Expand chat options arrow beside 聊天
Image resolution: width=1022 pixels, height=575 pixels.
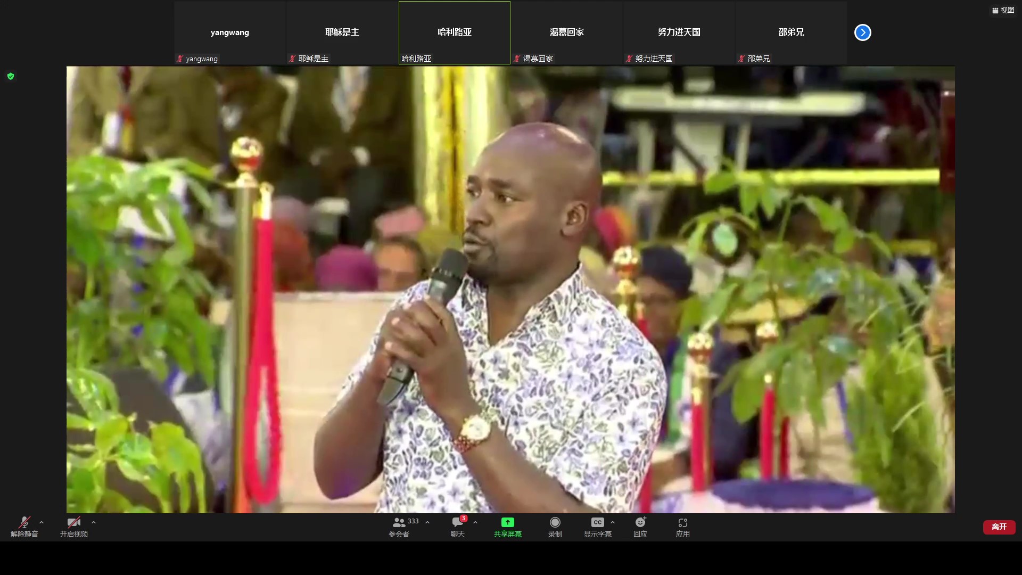tap(475, 522)
